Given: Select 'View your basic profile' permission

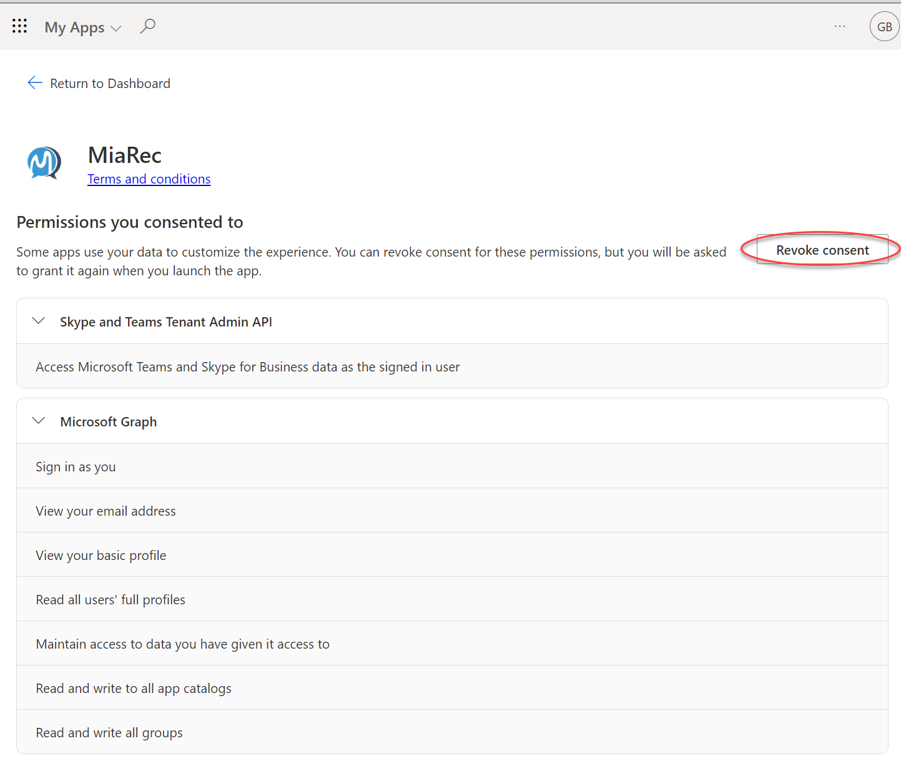Looking at the screenshot, I should 452,555.
